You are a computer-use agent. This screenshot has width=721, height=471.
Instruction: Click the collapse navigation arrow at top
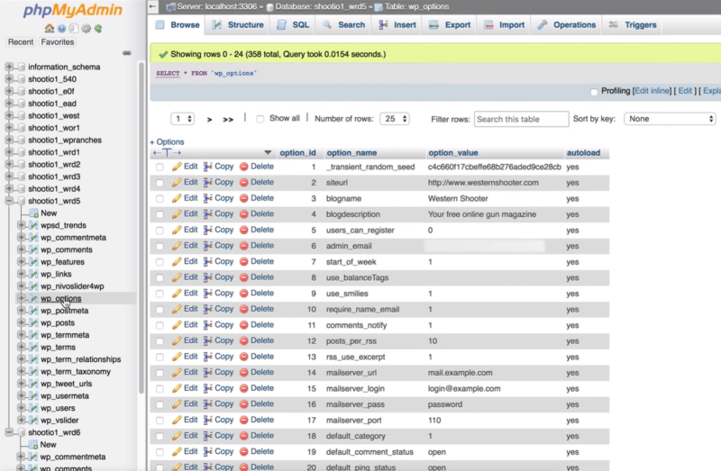pos(152,6)
